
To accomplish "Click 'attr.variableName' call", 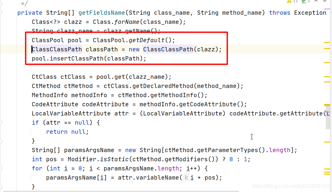I will [148, 178].
